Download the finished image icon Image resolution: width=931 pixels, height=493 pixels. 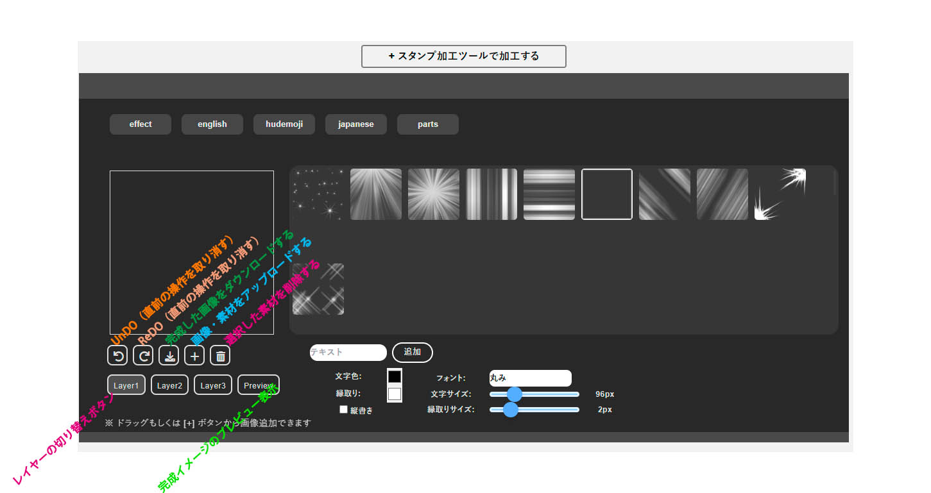click(x=169, y=355)
